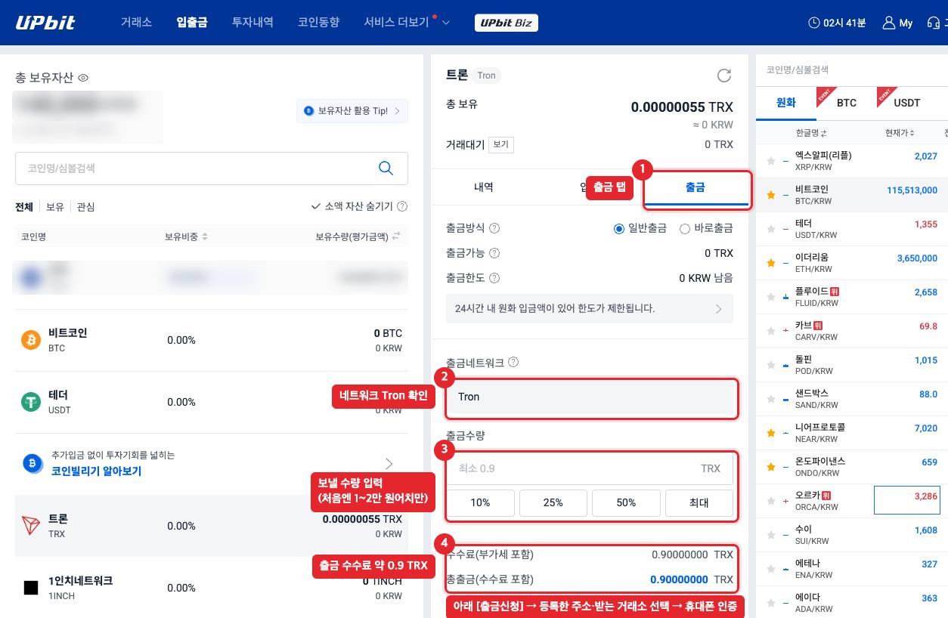Click help icon next to 출금한도
Image resolution: width=948 pixels, height=618 pixels.
pyautogui.click(x=494, y=278)
